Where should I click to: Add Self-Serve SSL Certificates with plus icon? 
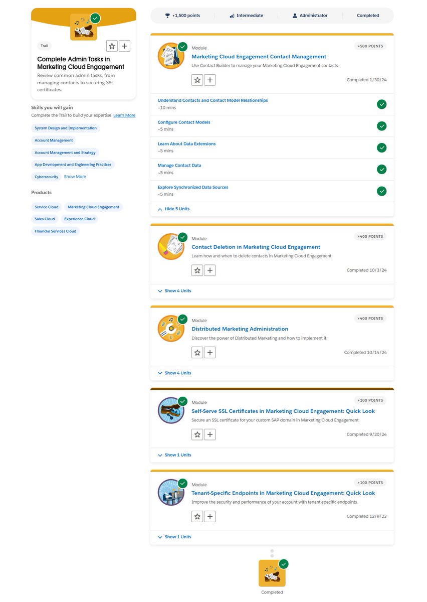[210, 434]
